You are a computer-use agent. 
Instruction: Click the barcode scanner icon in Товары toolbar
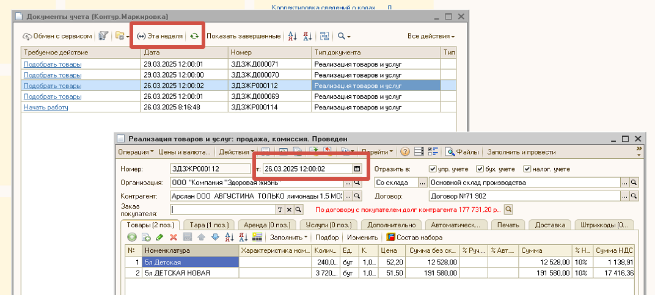click(x=257, y=238)
